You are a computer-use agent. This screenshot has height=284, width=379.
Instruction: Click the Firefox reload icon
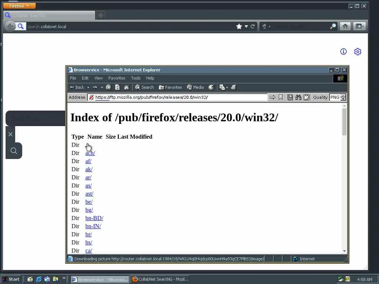coord(252,26)
